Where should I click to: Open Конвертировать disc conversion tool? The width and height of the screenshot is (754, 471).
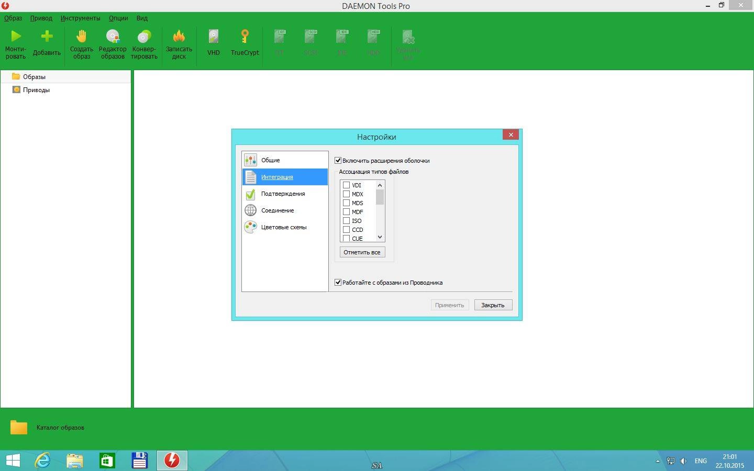point(144,36)
